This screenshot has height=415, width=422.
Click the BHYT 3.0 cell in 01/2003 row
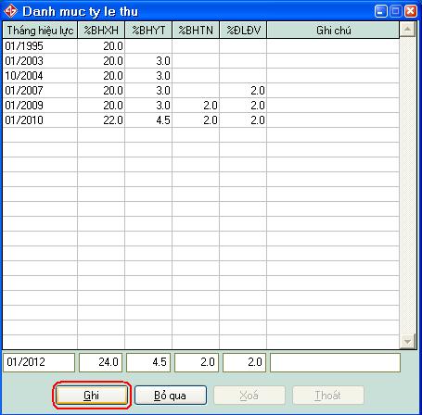coord(148,61)
